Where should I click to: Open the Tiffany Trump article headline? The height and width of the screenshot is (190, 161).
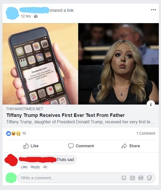(66, 115)
